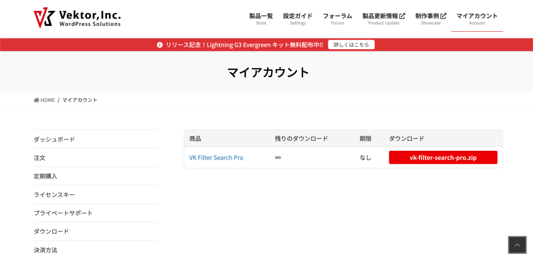This screenshot has width=533, height=258.
Task: Click the マイアカウント page heading
Action: coord(268,72)
